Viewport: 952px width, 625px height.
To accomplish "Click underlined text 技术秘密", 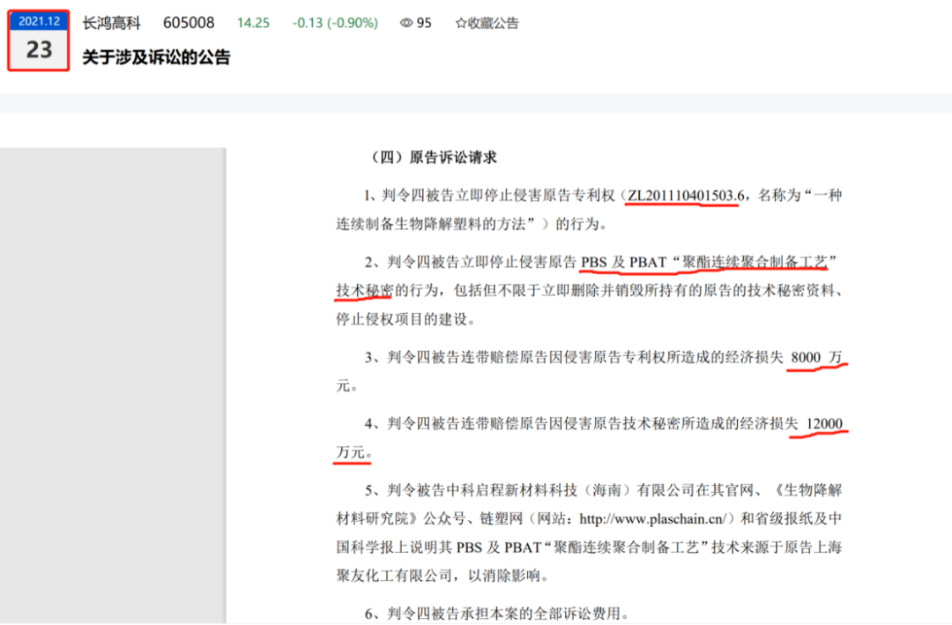I will pyautogui.click(x=365, y=290).
